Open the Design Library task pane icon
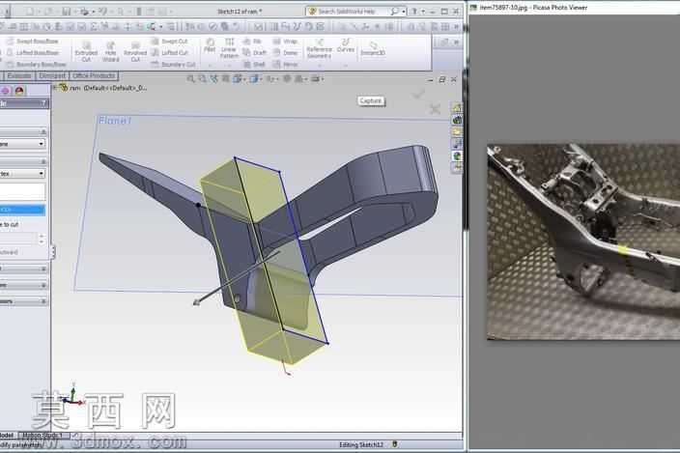 (457, 120)
